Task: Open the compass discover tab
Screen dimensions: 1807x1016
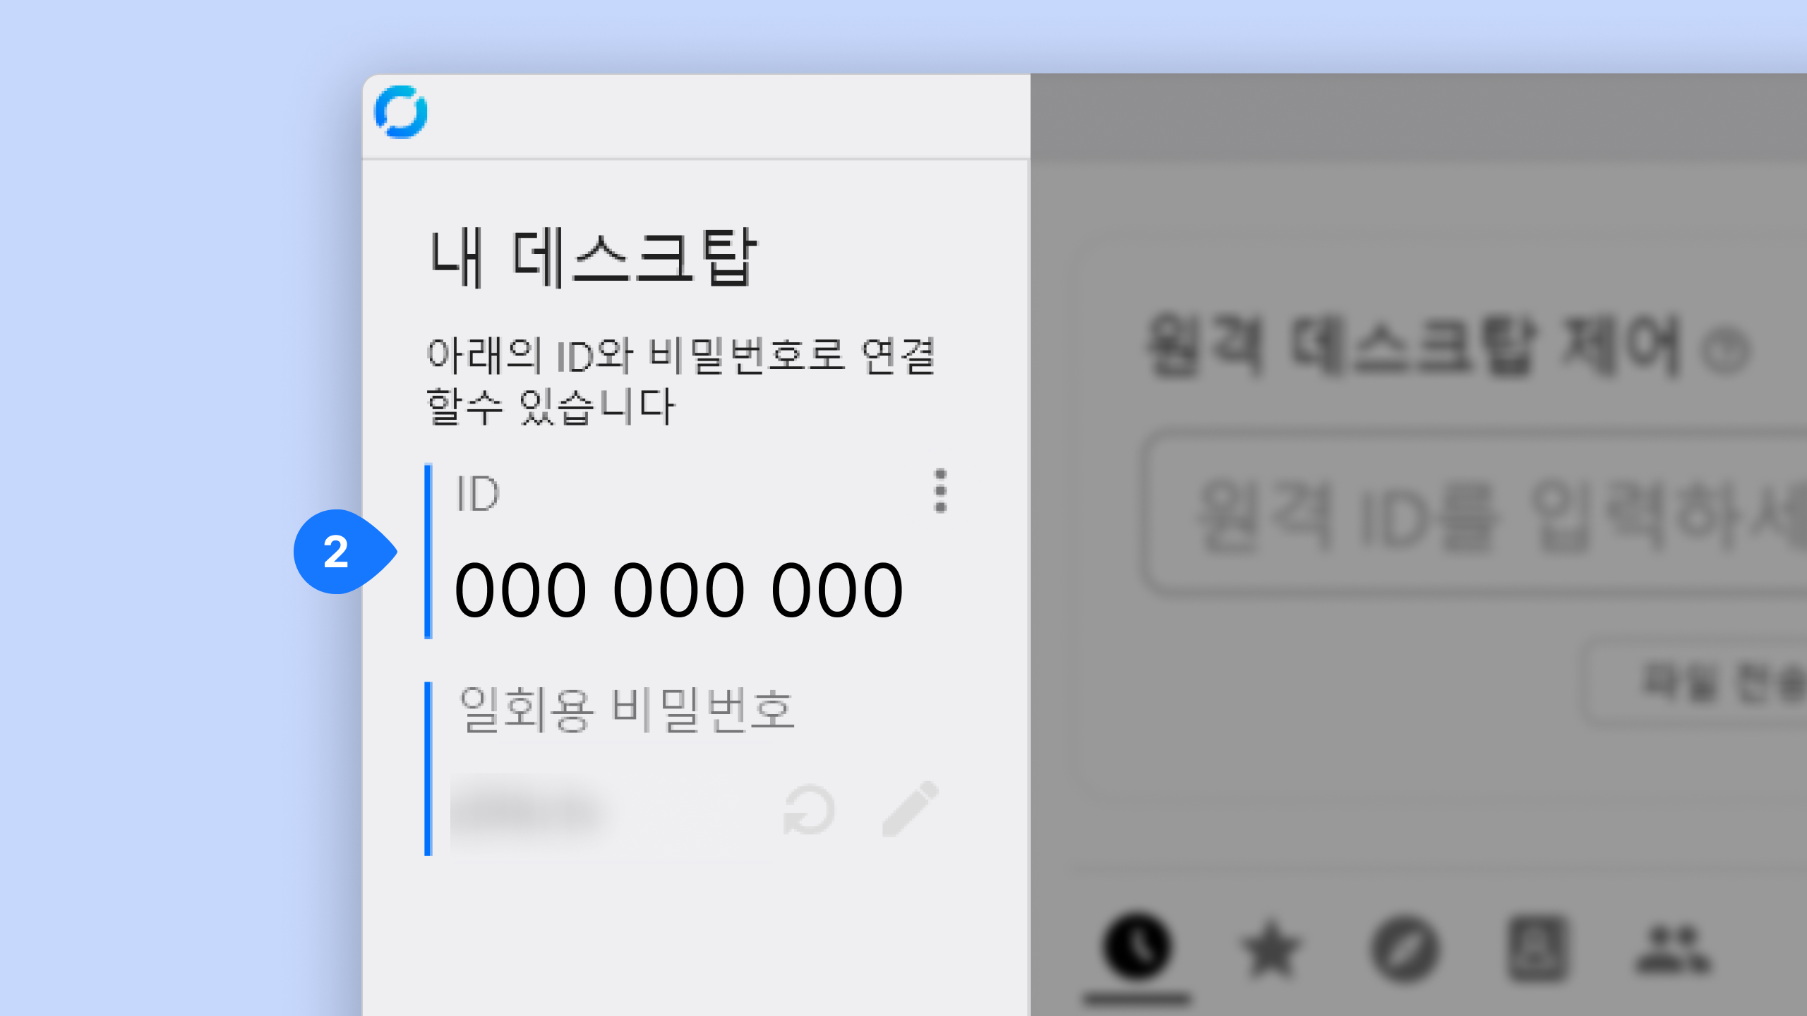Action: click(1404, 950)
